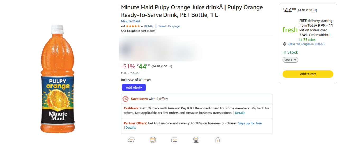Screen dimensions: 345x145
Task: Click the secure transaction padlock icon
Action: pos(218,140)
